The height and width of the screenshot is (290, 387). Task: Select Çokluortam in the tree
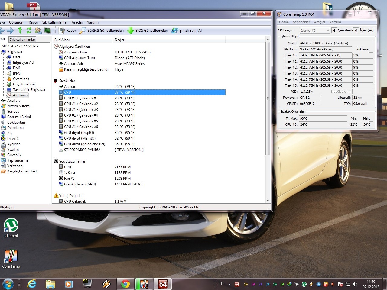[x=17, y=122]
